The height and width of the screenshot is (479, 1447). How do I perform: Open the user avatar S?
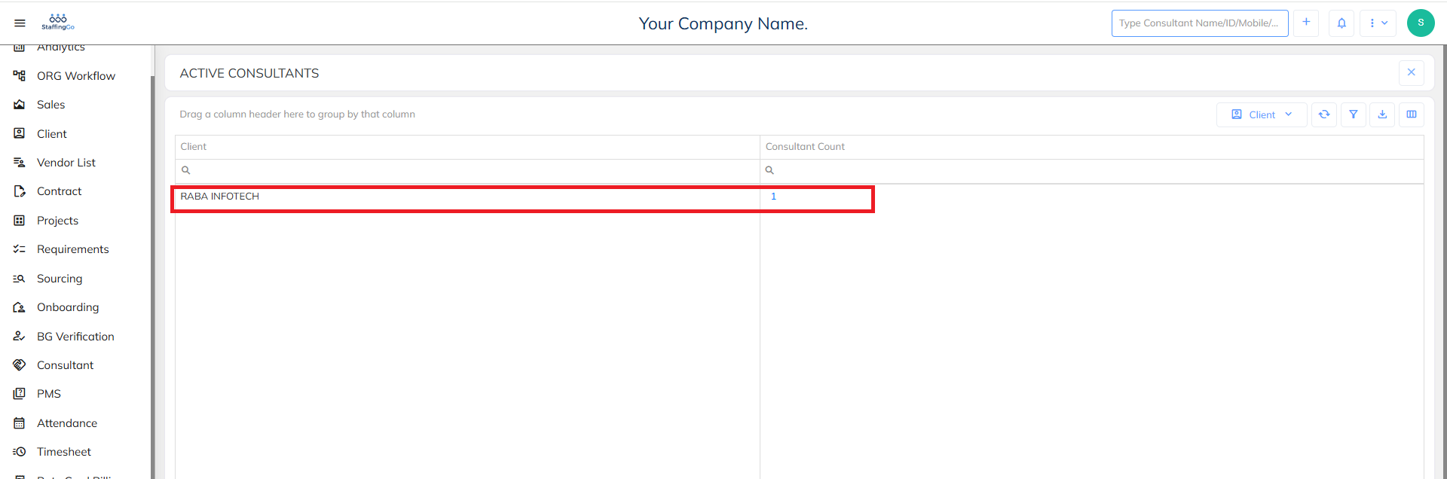[1421, 23]
